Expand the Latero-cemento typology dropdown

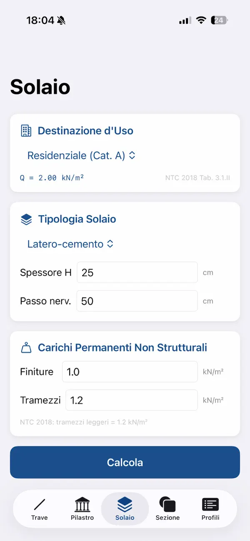click(x=70, y=244)
